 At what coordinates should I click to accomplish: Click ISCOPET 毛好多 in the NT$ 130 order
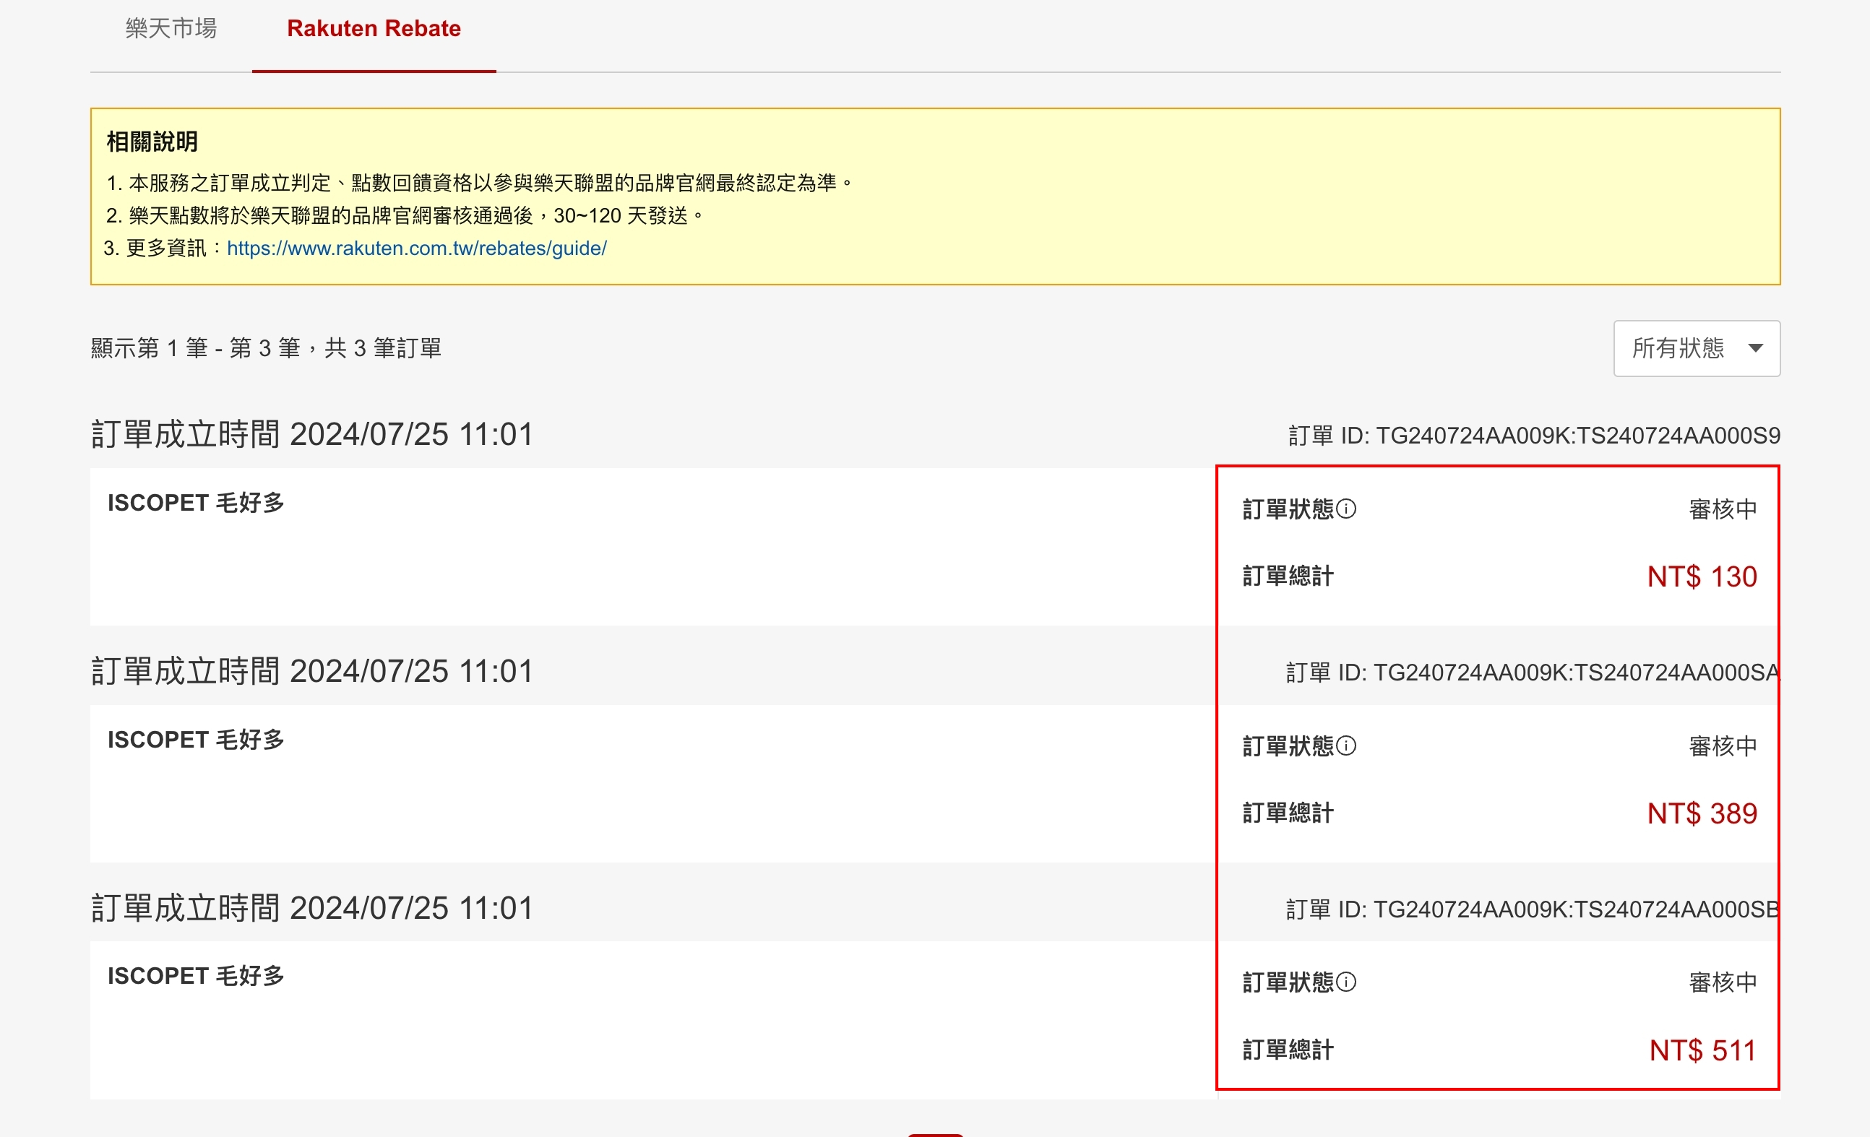click(x=196, y=503)
